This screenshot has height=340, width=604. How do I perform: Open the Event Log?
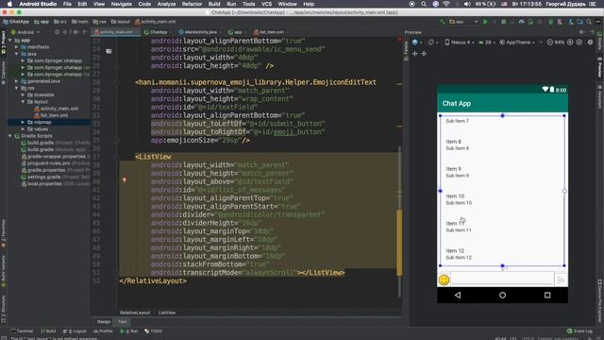point(579,331)
